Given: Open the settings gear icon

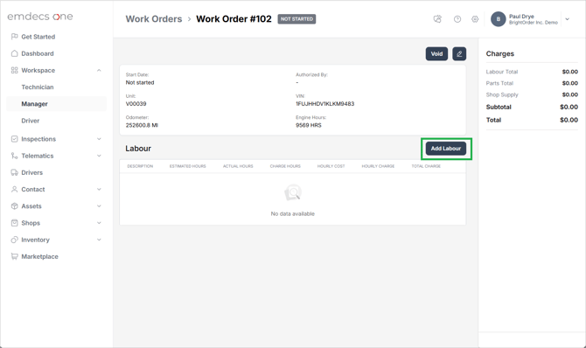Looking at the screenshot, I should [475, 19].
